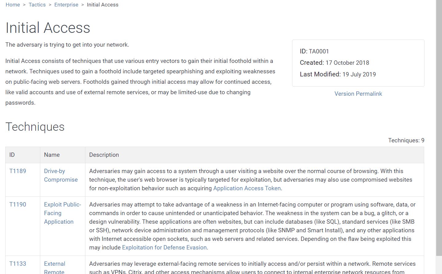
Task: Open the External Remote technique link
Action: click(54, 268)
